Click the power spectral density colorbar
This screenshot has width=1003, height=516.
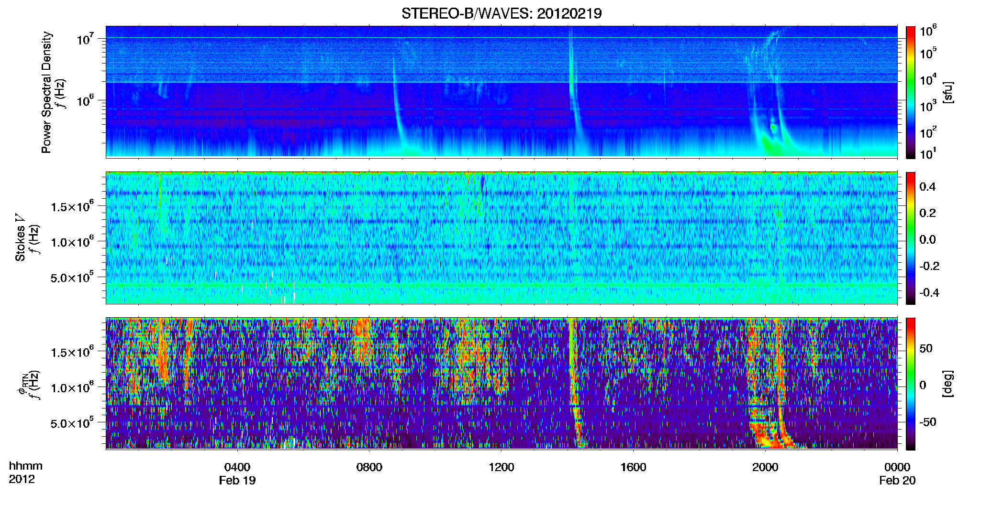tap(911, 92)
